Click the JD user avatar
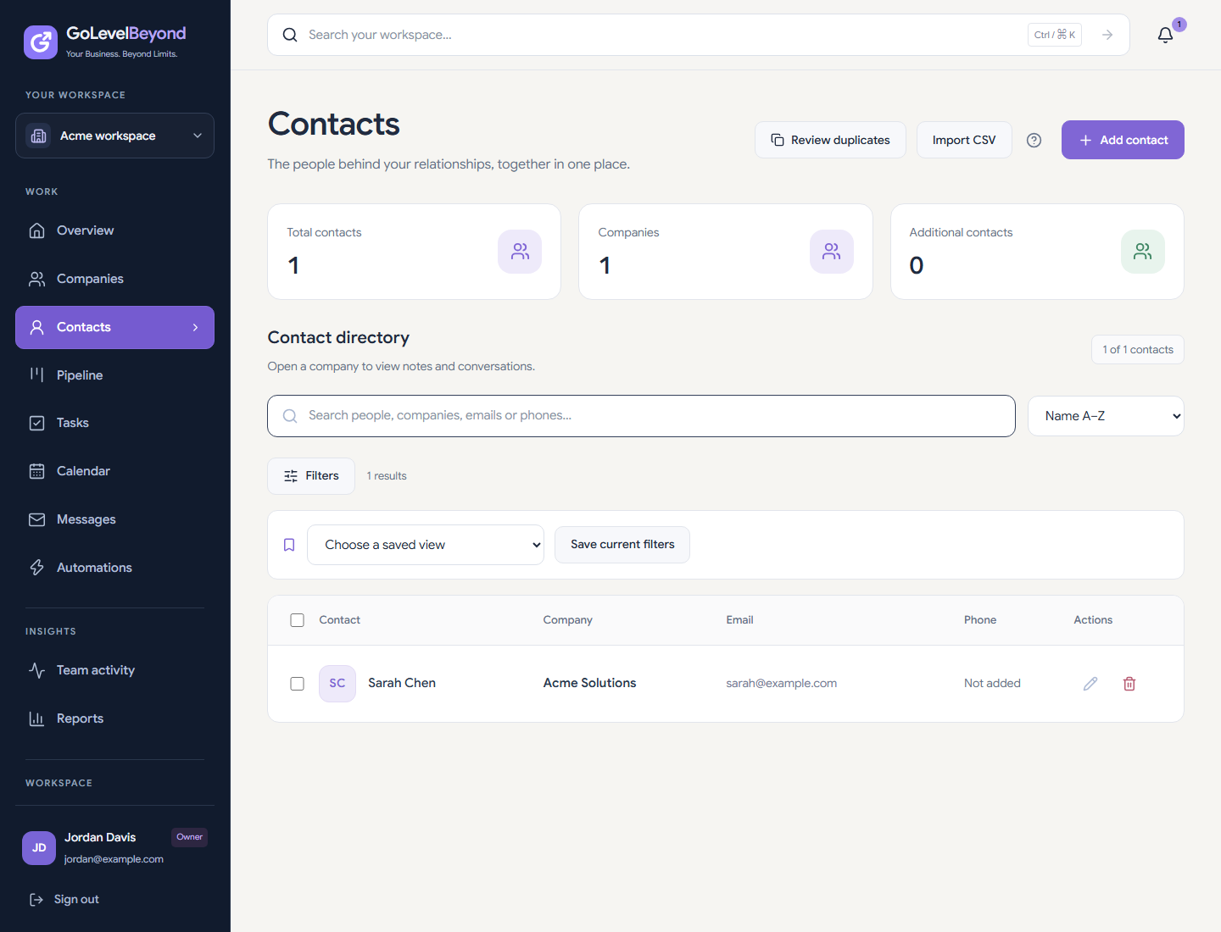Screen dimensions: 1221x932 coord(39,848)
